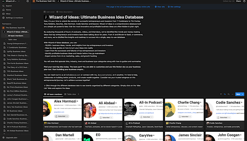Screen dimensions: 247x141
Task: Open Lenny's Podcast Business page
Action: 15,95
